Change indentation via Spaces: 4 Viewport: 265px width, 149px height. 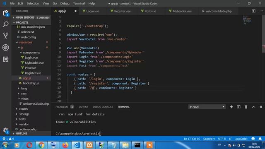[x=209, y=139]
